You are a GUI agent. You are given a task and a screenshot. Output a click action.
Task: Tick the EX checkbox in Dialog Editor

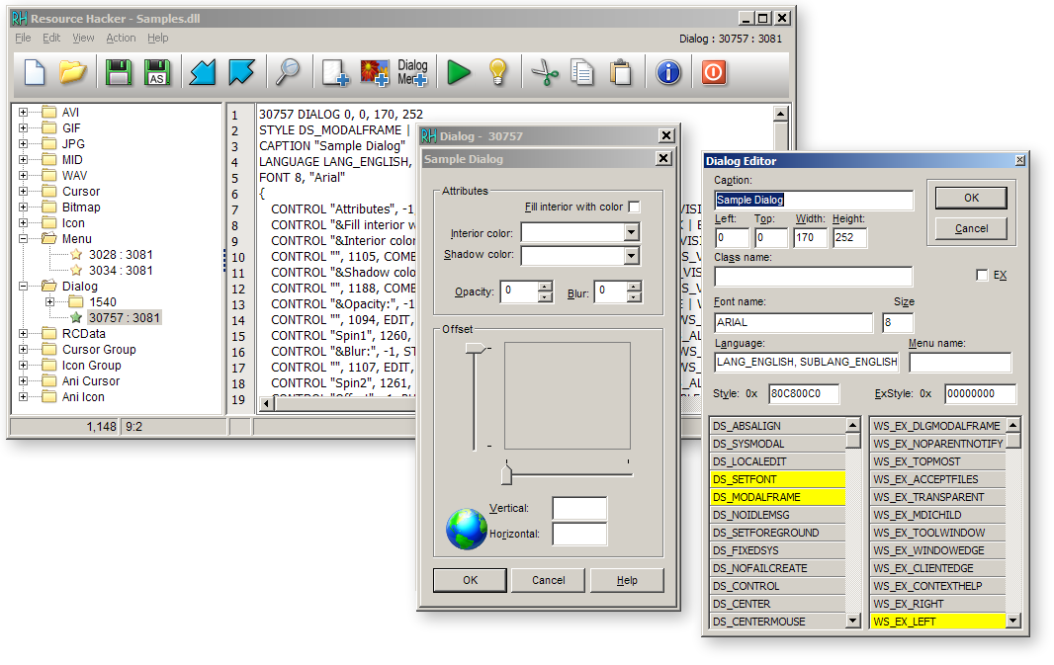982,275
